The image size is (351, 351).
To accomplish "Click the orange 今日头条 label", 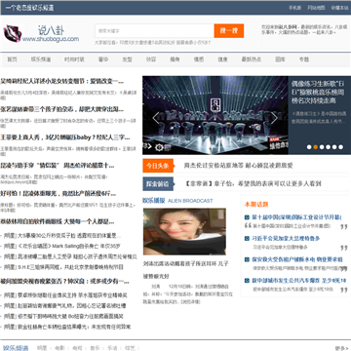I will pyautogui.click(x=158, y=166).
